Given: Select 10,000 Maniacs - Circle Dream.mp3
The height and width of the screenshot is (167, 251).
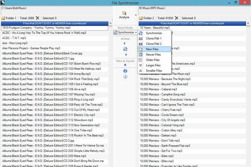Looking at the screenshot, I should 192,115.
